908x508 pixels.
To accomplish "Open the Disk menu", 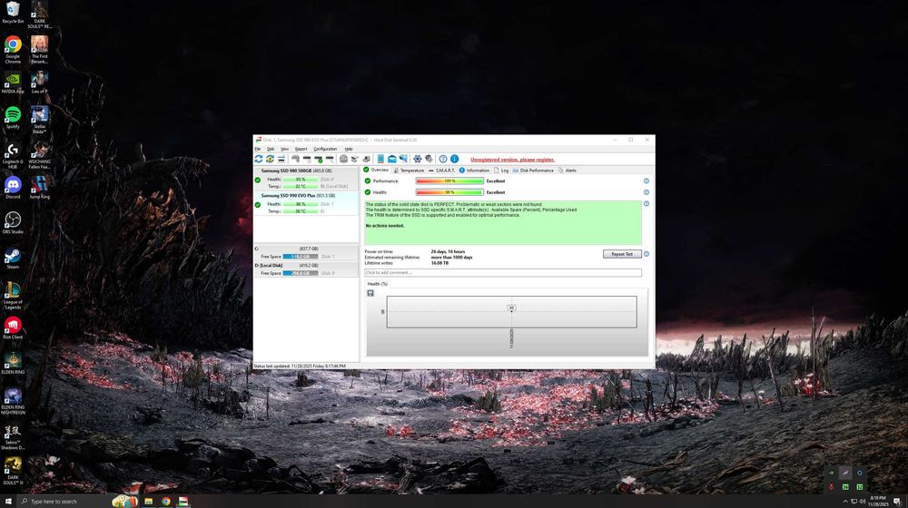I will pyautogui.click(x=271, y=149).
